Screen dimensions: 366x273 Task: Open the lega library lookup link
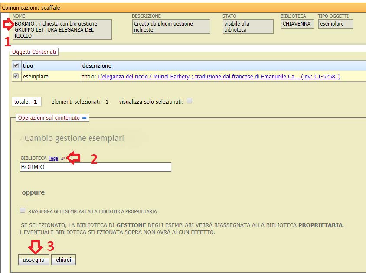[53, 158]
